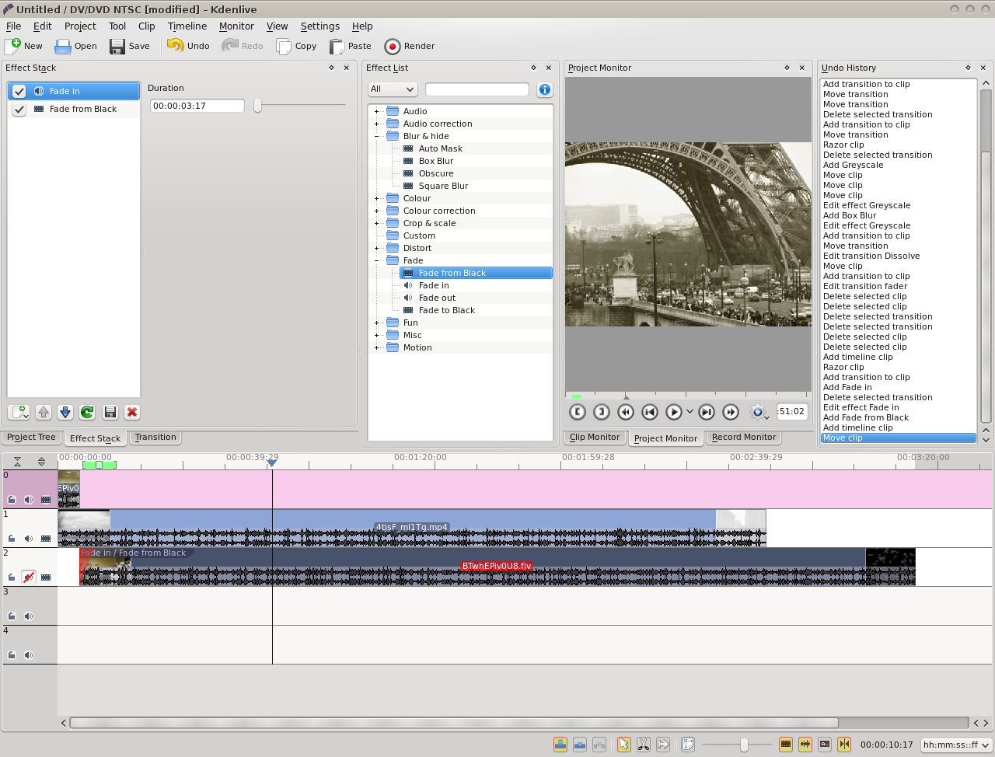Toggle mute on track 2
This screenshot has height=757, width=995.
click(x=30, y=577)
